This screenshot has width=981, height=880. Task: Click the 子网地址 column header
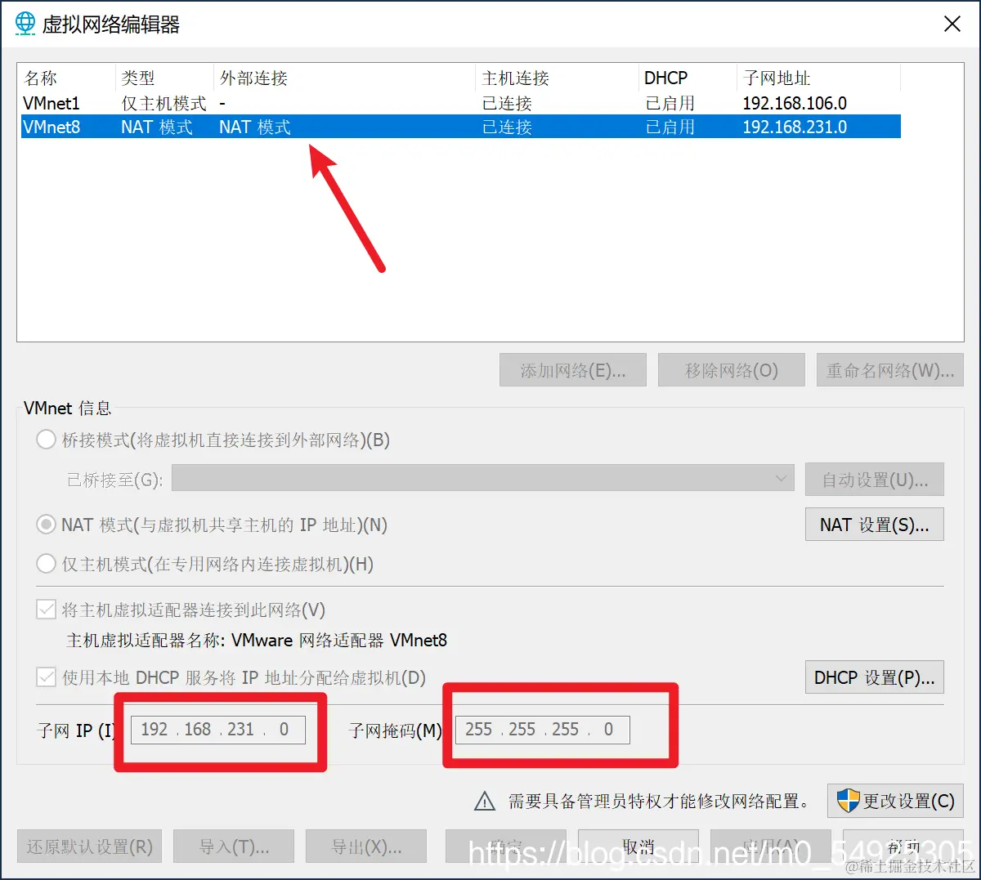[x=818, y=78]
